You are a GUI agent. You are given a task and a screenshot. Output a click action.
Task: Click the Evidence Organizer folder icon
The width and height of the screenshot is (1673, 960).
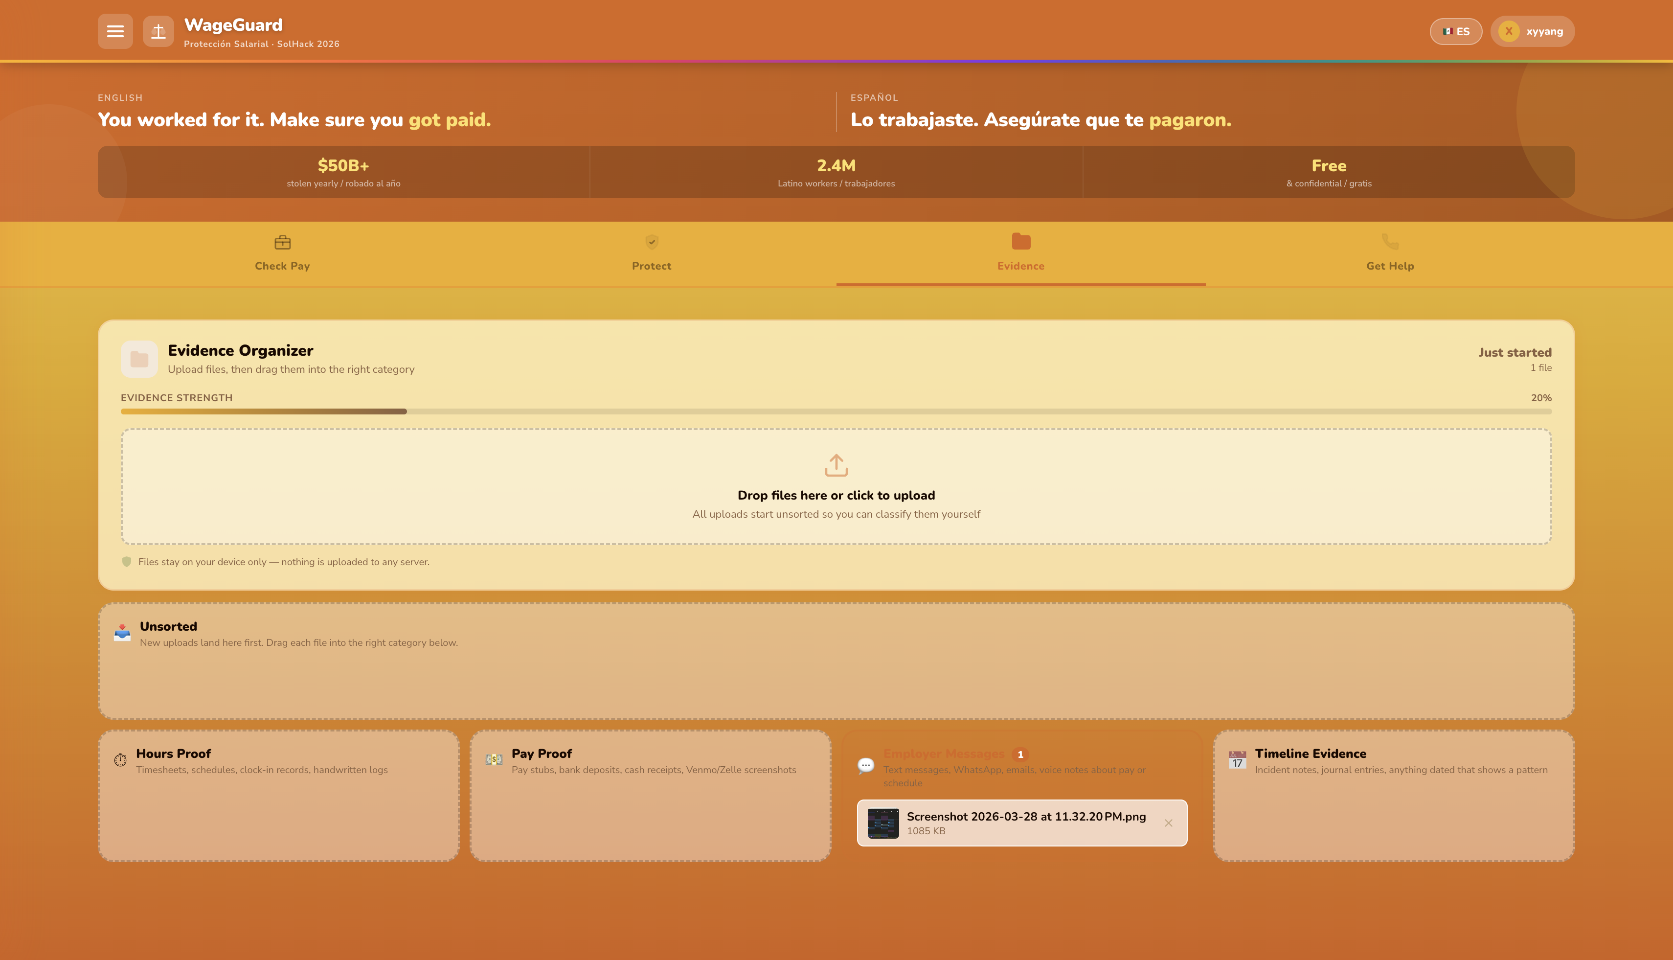139,359
